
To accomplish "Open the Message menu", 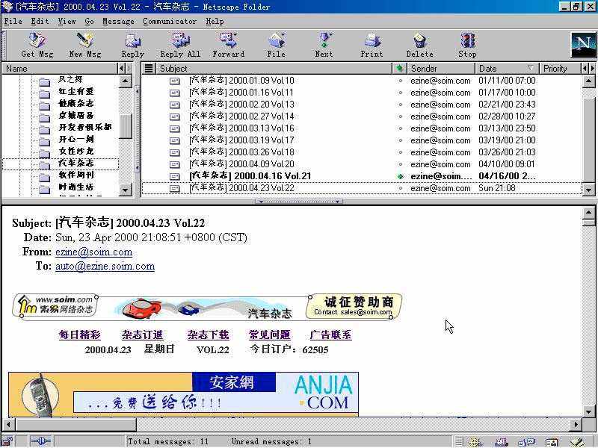I will (x=119, y=21).
